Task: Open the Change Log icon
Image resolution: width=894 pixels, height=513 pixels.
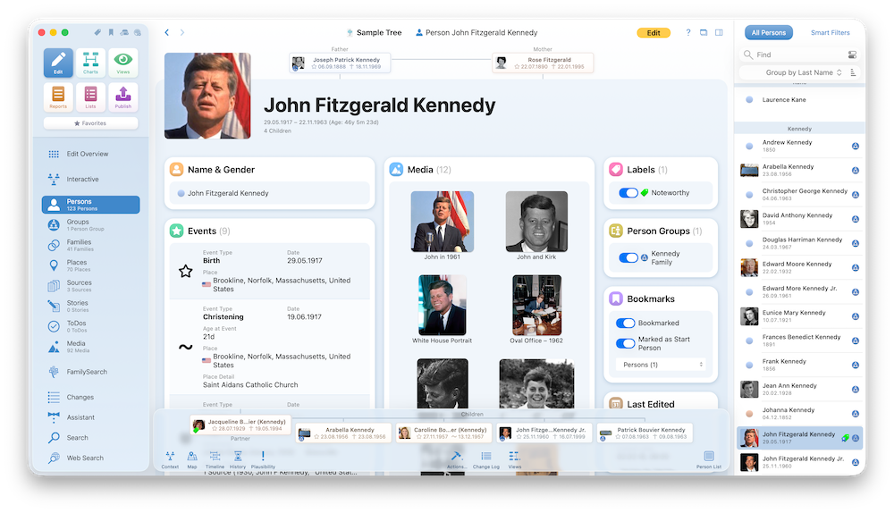Action: coord(485,458)
